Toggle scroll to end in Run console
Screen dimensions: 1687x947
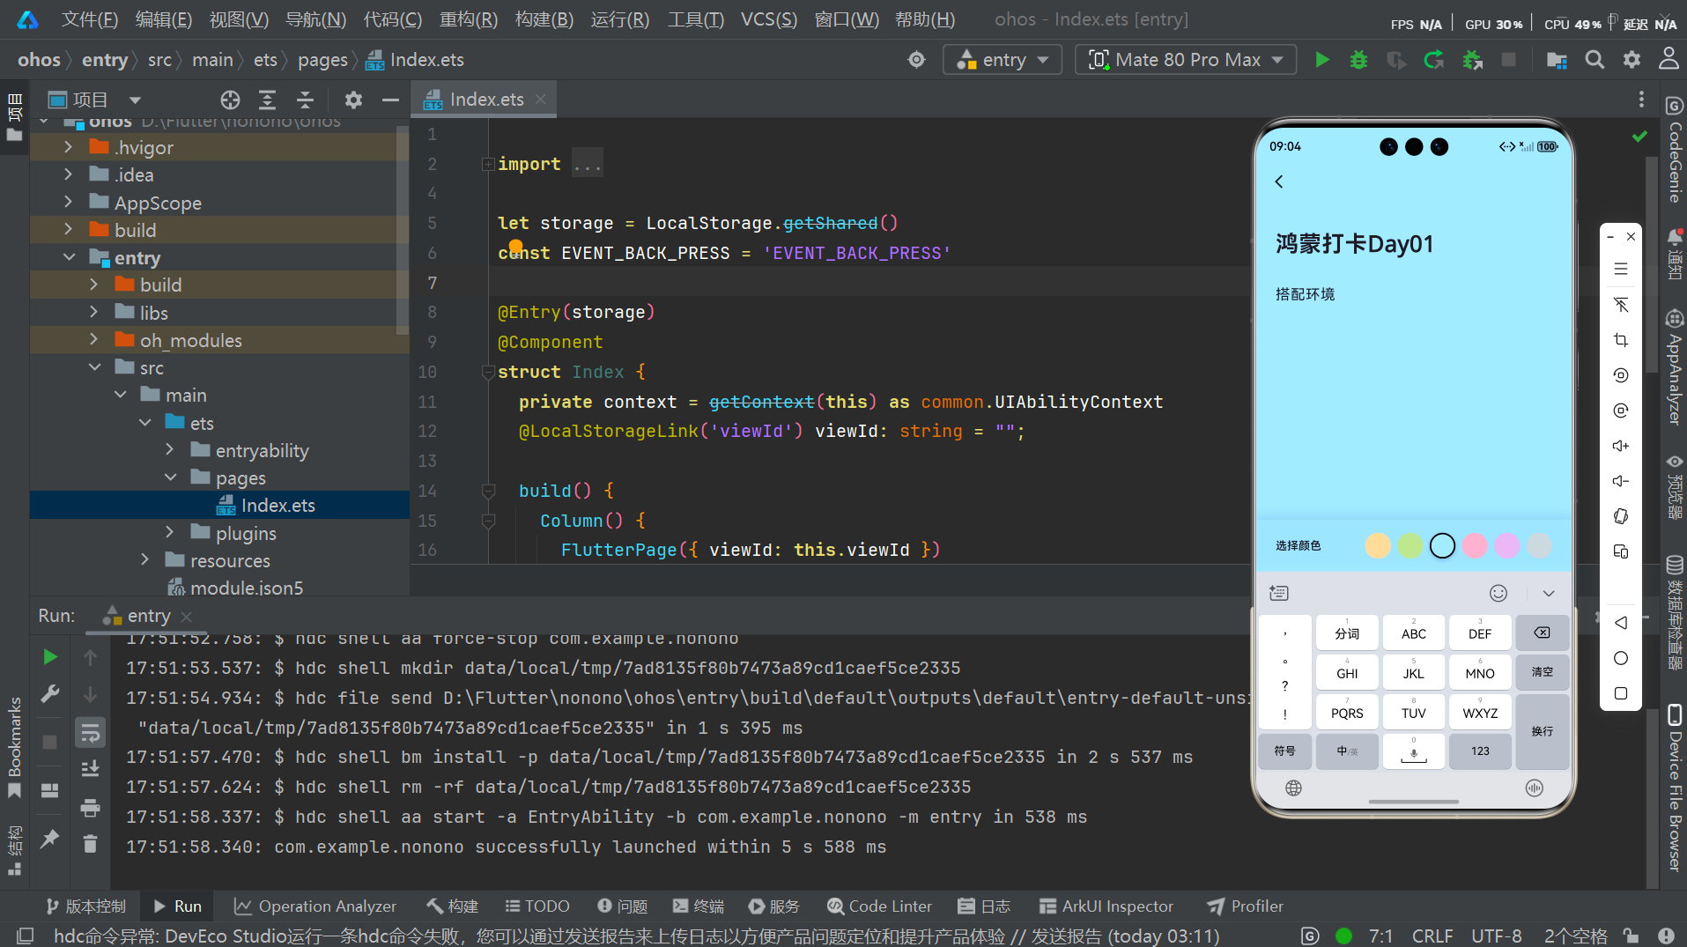point(90,769)
